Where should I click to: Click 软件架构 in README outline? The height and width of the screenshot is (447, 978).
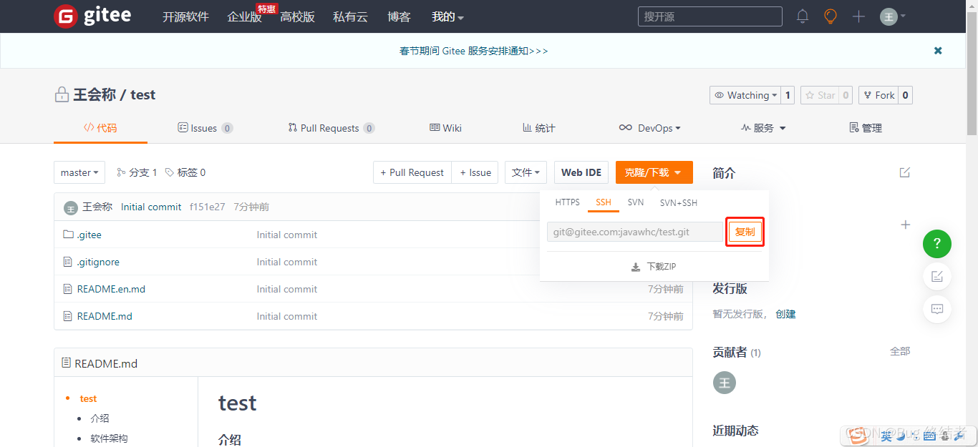pyautogui.click(x=109, y=438)
